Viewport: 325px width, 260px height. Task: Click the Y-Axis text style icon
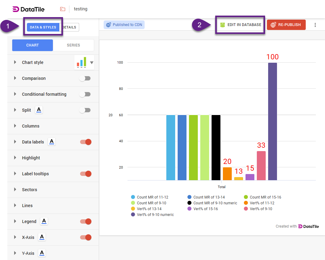tap(42, 253)
